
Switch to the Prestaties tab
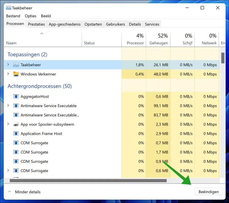pyautogui.click(x=36, y=24)
